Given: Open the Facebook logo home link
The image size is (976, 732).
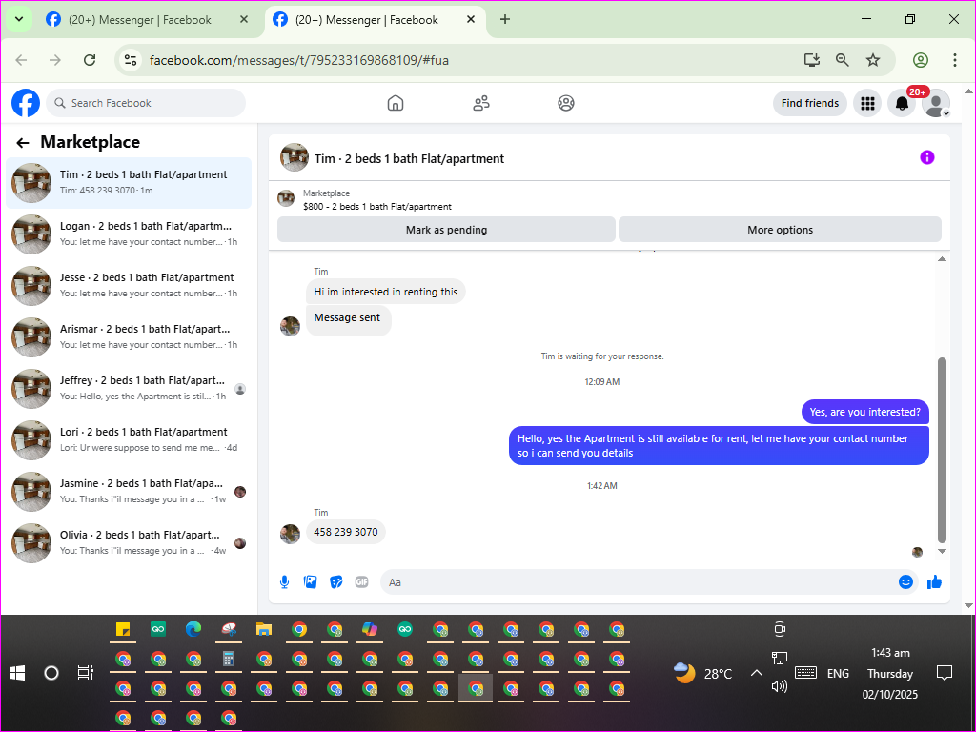Looking at the screenshot, I should pos(26,103).
